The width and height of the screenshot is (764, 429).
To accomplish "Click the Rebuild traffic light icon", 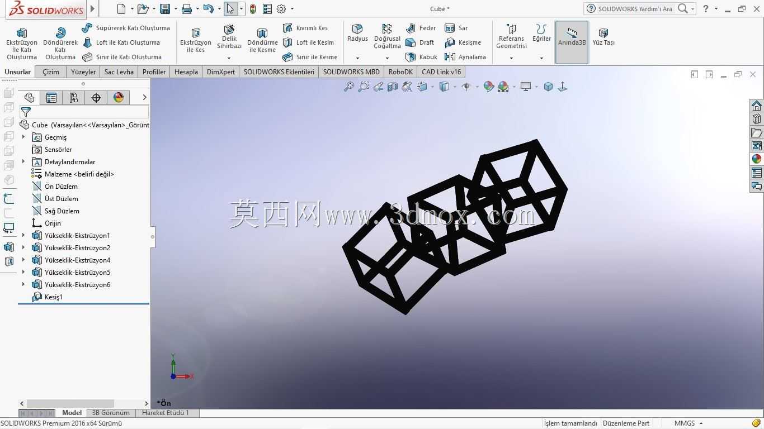I will (253, 8).
